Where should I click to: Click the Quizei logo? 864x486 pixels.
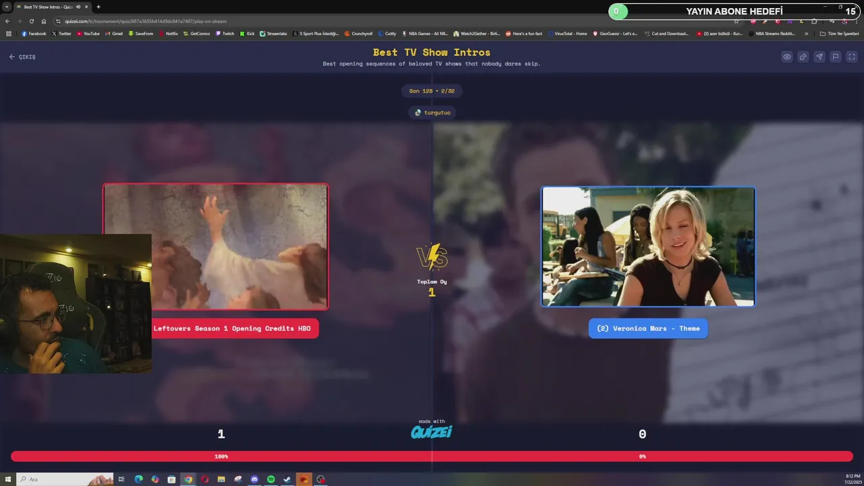pos(432,432)
